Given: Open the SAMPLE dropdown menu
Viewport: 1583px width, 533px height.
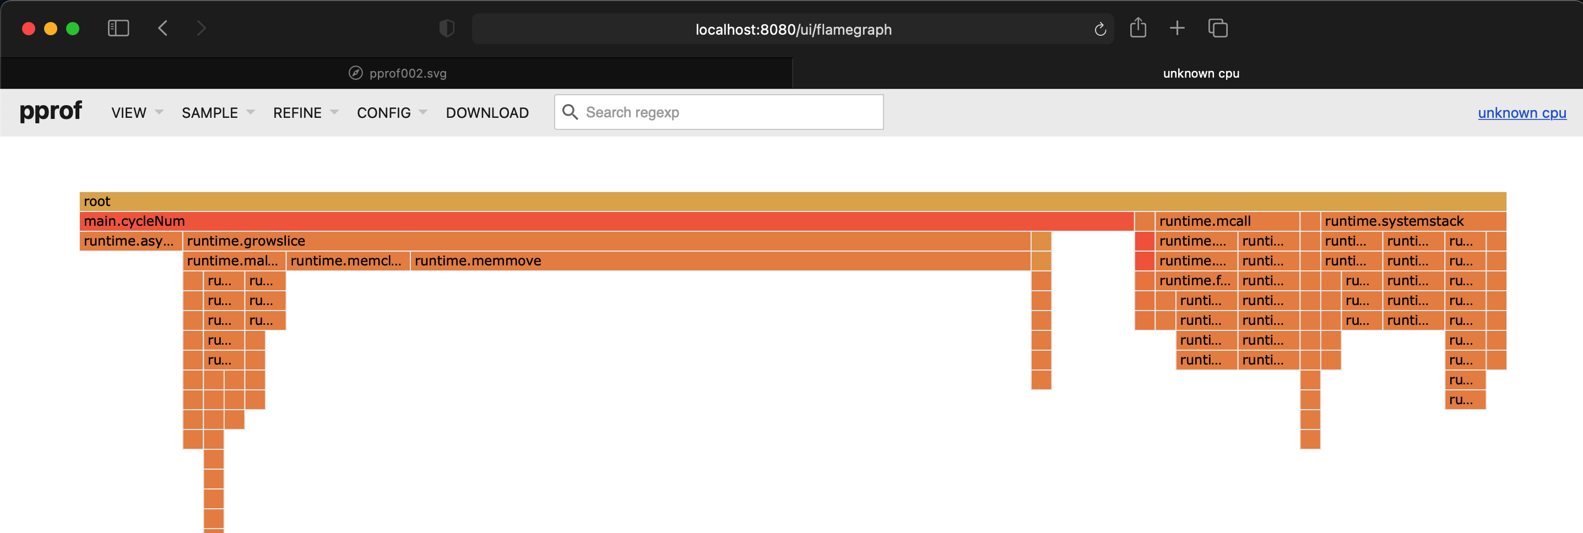Looking at the screenshot, I should 218,112.
